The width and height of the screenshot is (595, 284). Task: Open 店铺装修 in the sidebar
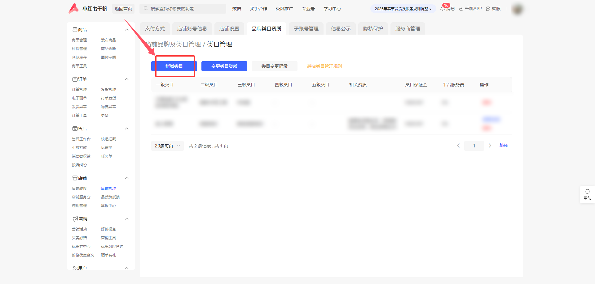[79, 189]
